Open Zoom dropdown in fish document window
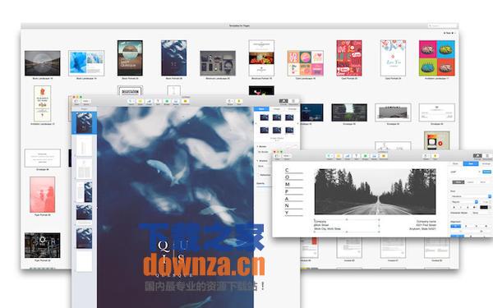493x308 pixels. pyautogui.click(x=85, y=101)
